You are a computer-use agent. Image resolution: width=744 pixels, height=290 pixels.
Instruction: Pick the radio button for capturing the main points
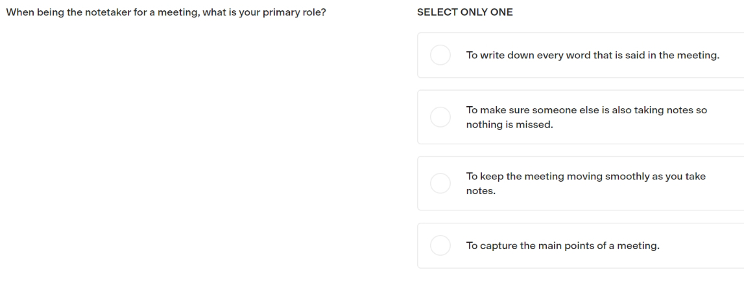pos(440,245)
